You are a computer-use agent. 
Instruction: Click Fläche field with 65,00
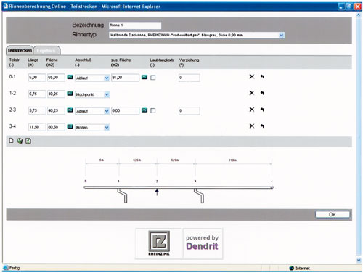[56, 78]
